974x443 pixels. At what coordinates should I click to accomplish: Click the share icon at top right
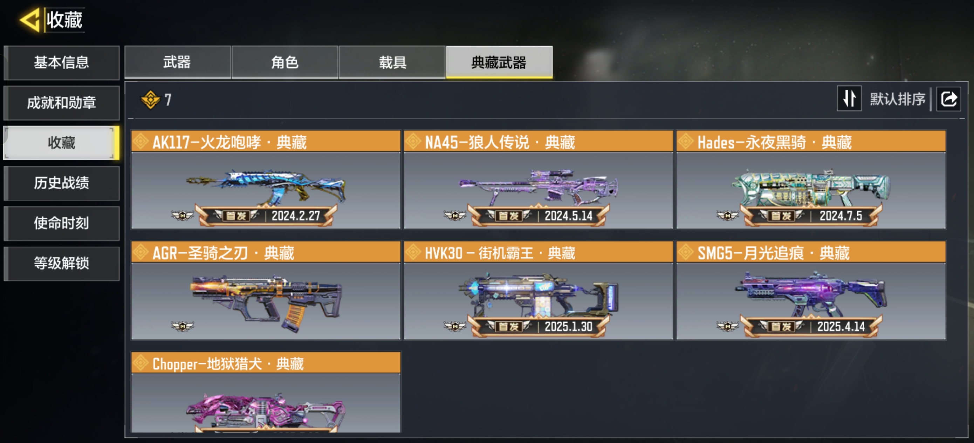[948, 99]
